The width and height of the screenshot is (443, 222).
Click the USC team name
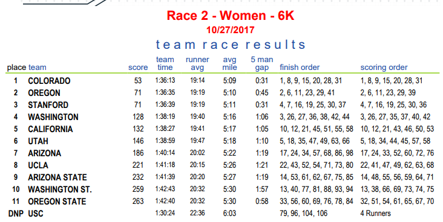tap(36, 214)
